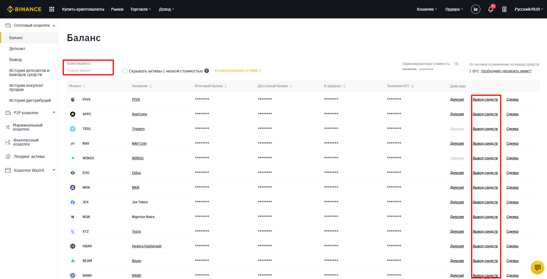The height and width of the screenshot is (279, 547).
Task: Click Депозит for HBAR row
Action: tap(457, 246)
